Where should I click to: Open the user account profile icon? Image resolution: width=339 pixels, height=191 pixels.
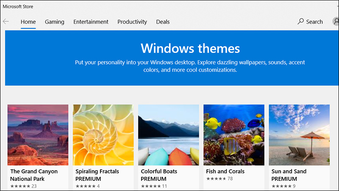click(x=336, y=21)
